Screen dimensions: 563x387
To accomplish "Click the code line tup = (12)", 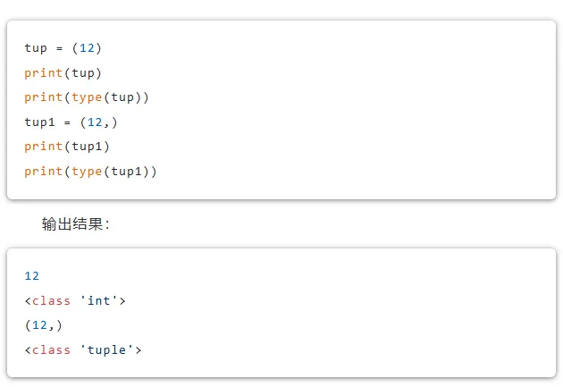I will pyautogui.click(x=63, y=48).
